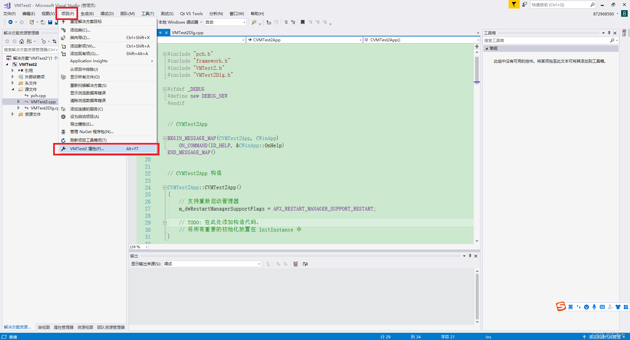Click the pending changes filter clock icon

[x=44, y=41]
